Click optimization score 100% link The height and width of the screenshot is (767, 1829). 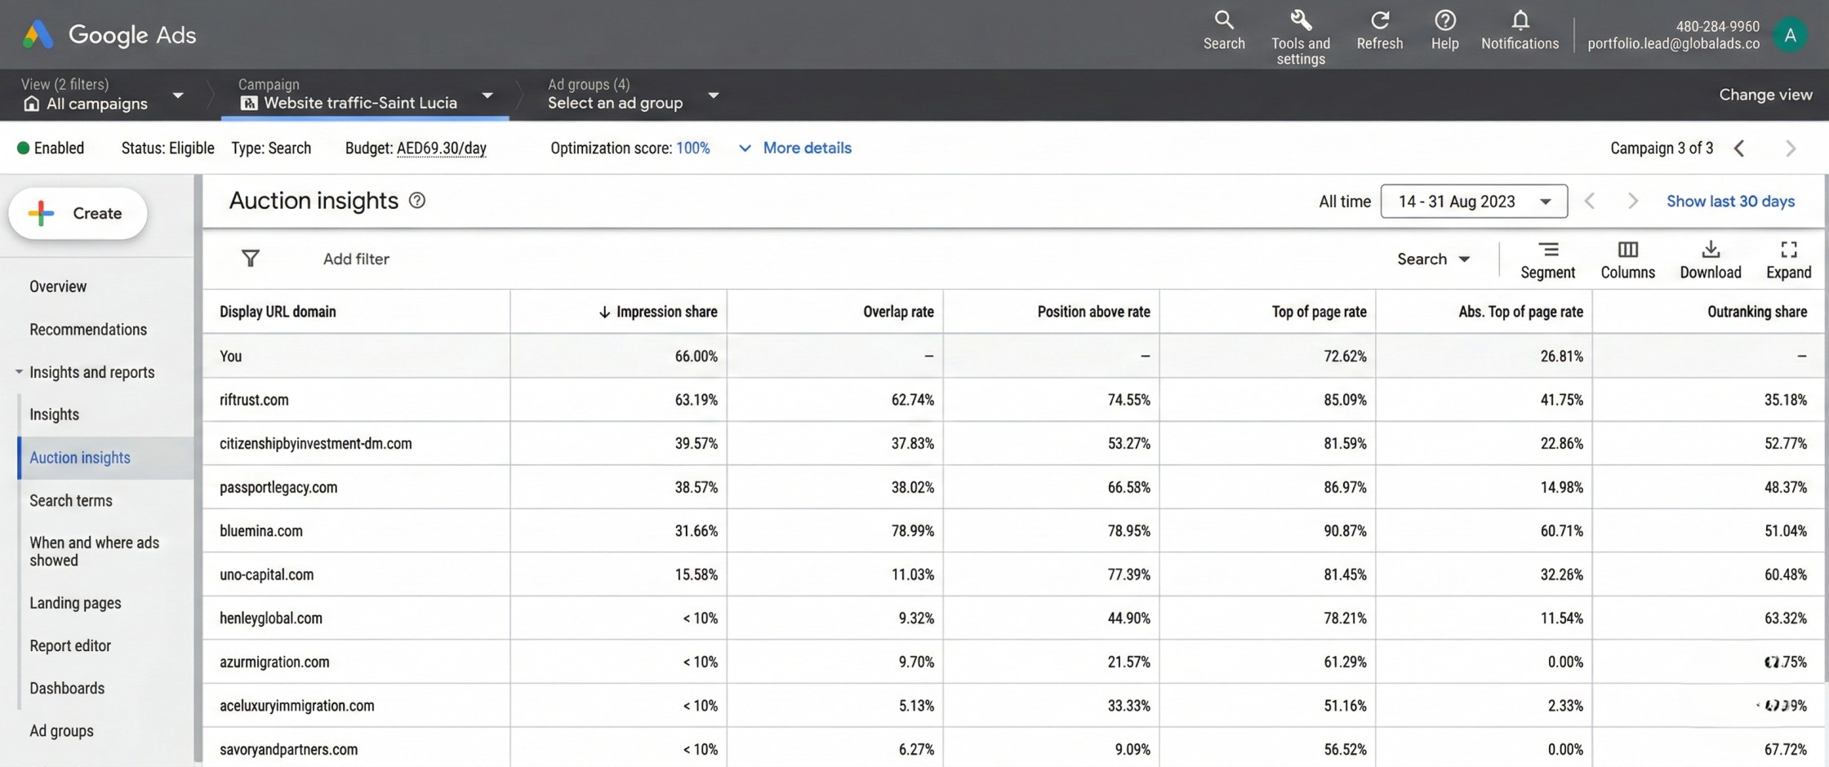(692, 149)
